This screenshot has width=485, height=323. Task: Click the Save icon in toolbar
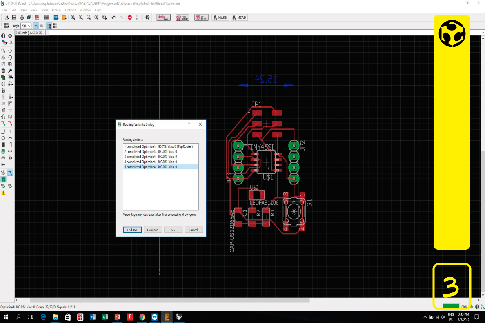pos(14,18)
